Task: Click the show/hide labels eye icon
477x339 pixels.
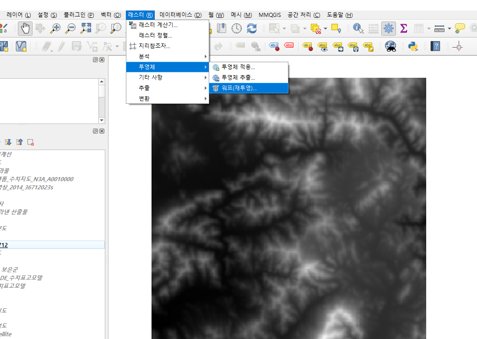Action: [323, 47]
